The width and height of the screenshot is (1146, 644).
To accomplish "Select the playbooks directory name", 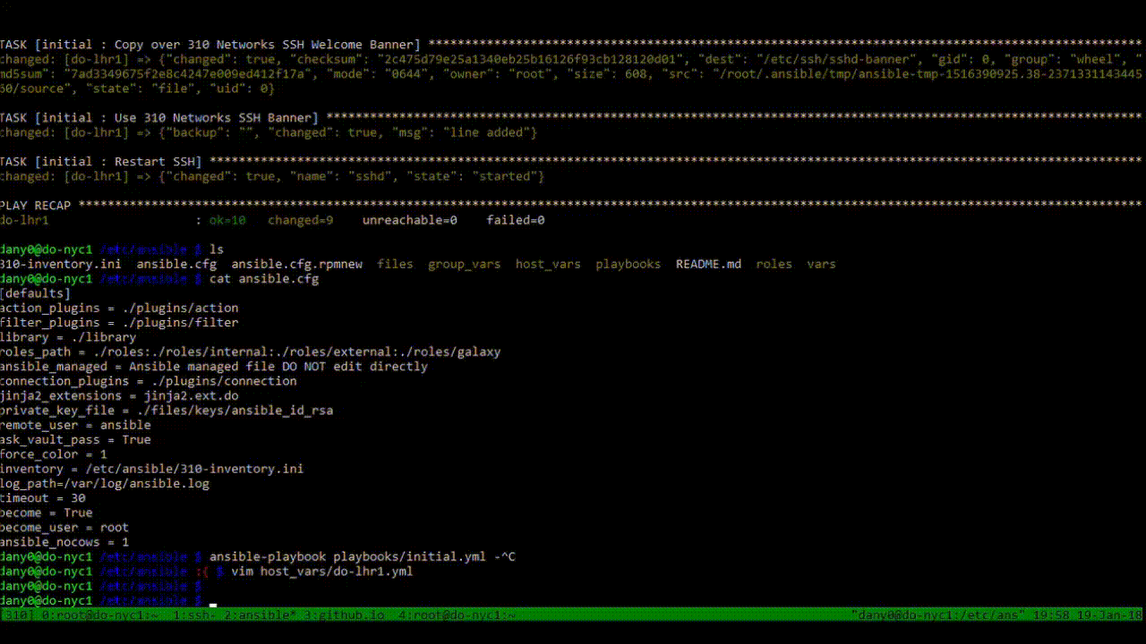I will pyautogui.click(x=628, y=264).
